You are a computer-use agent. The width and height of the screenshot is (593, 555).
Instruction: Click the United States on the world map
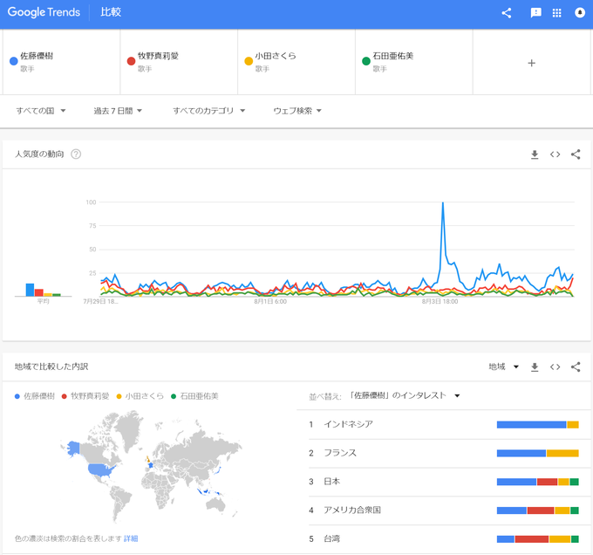point(100,469)
